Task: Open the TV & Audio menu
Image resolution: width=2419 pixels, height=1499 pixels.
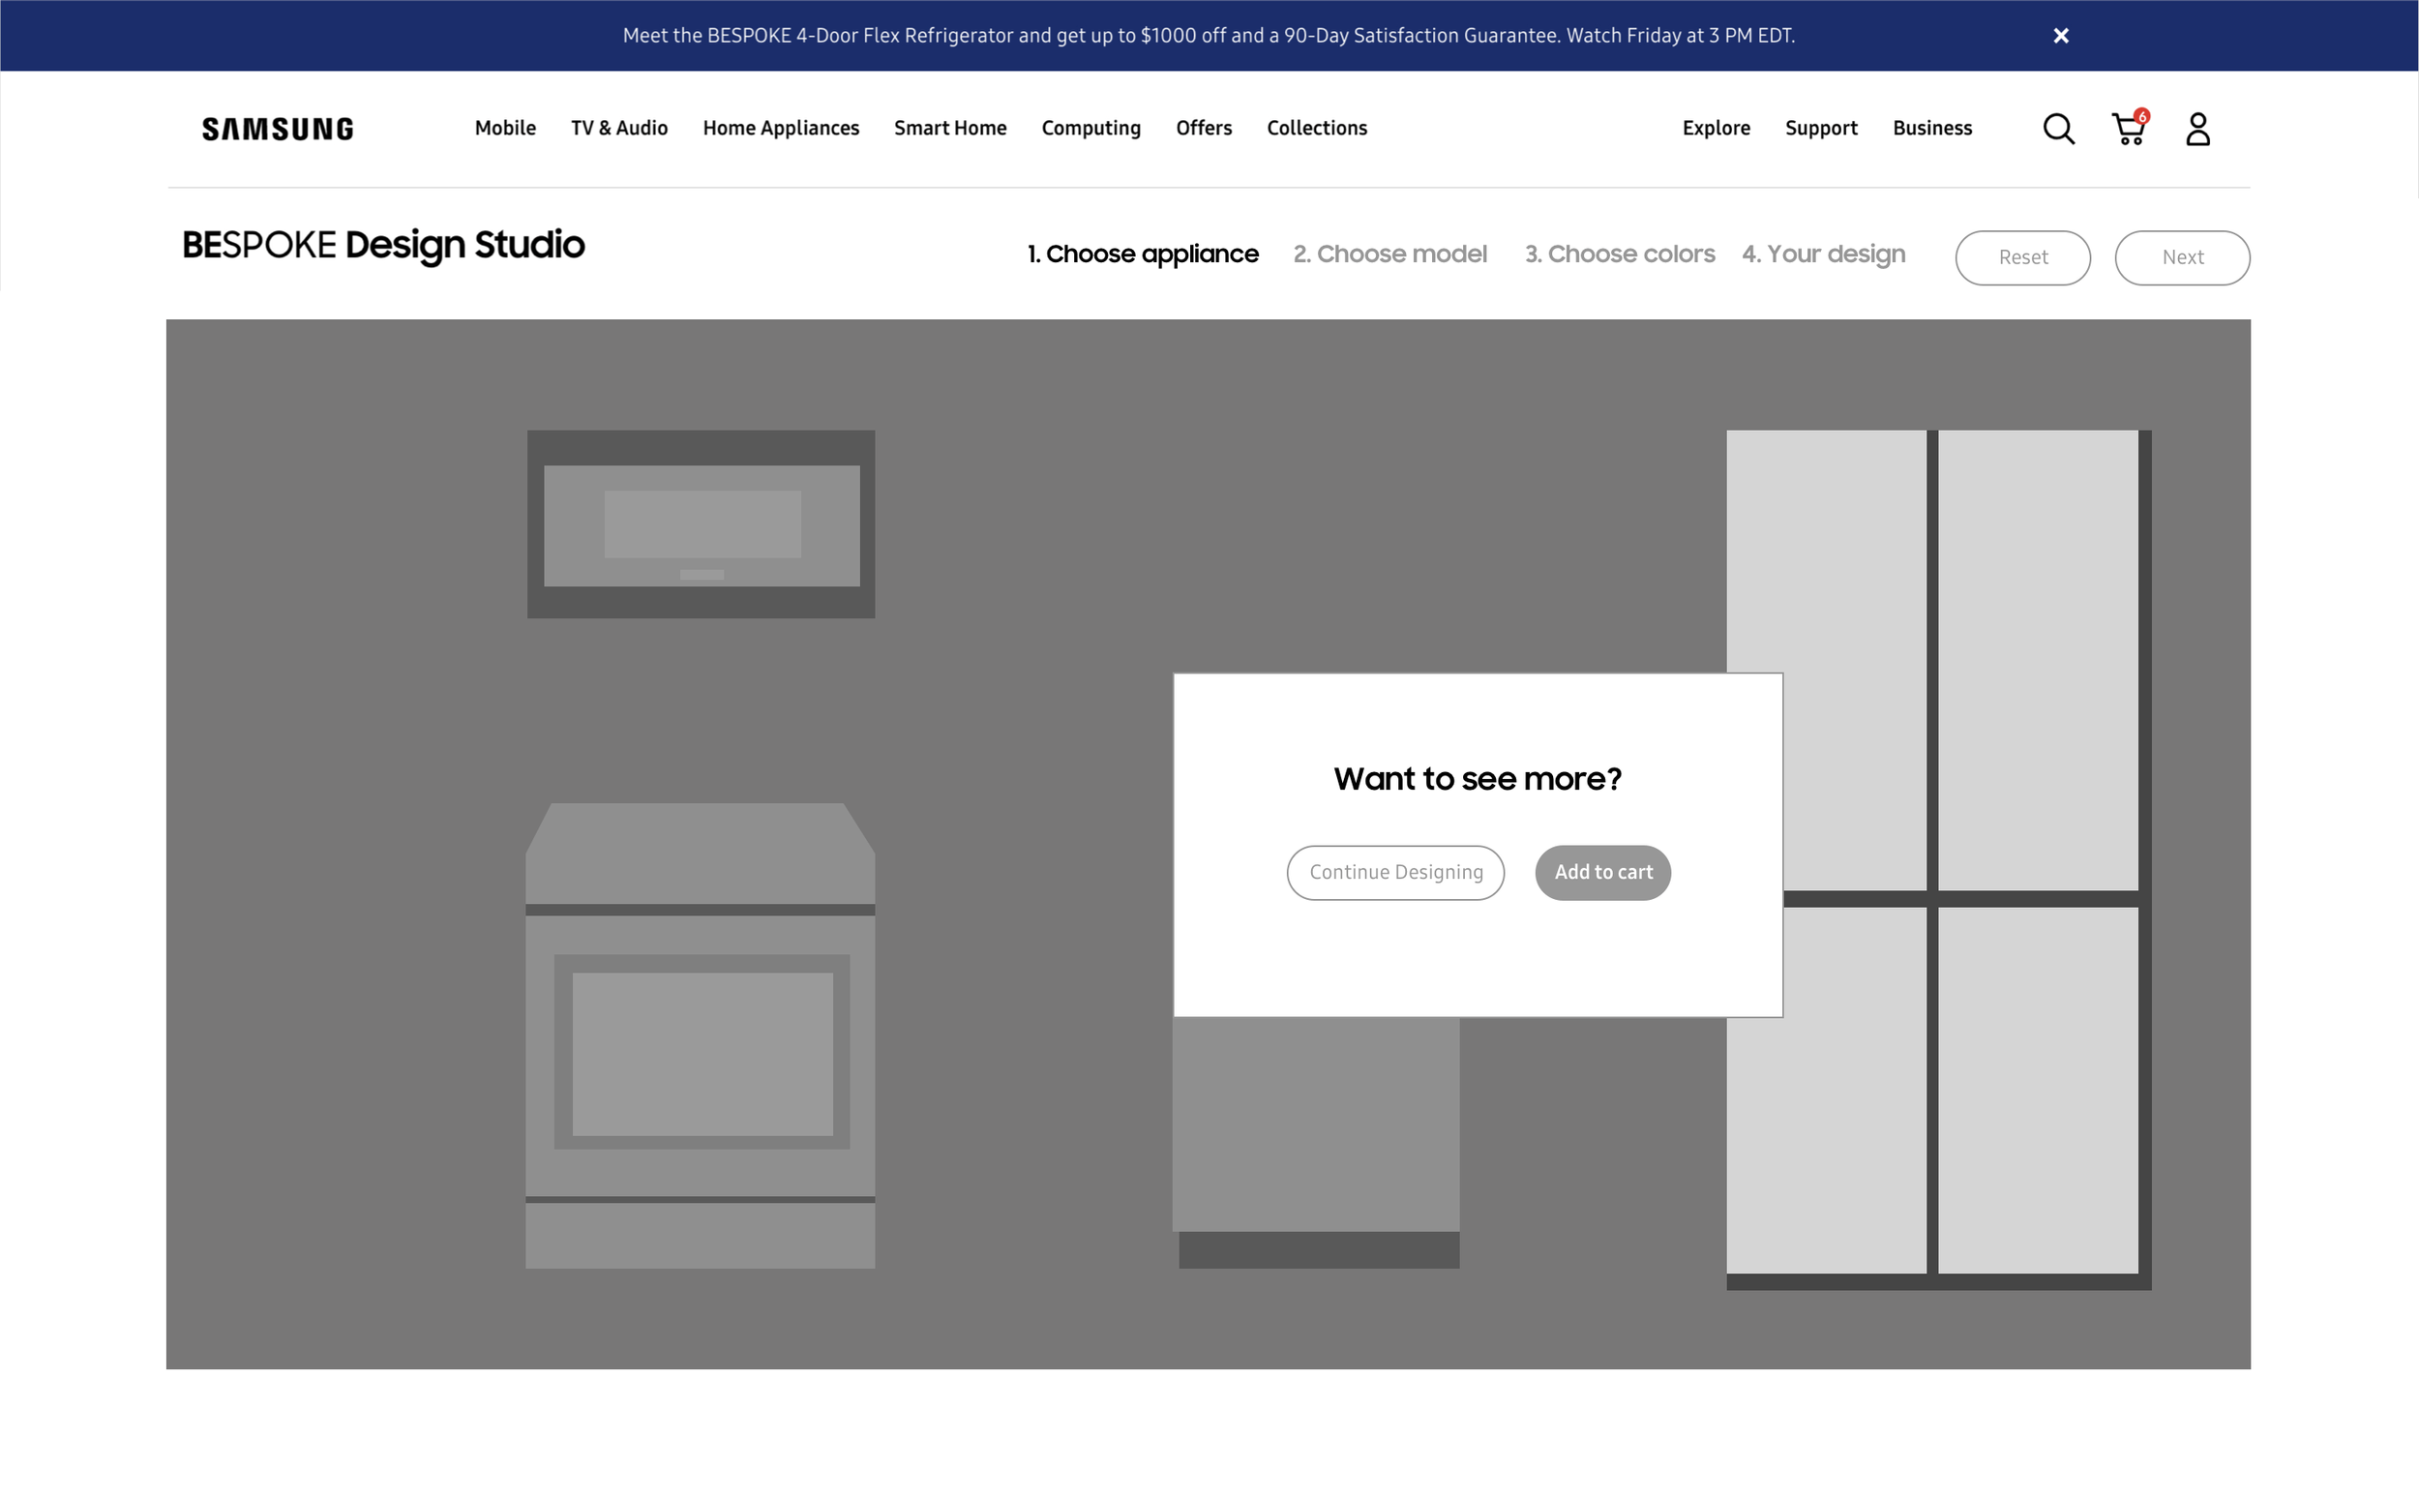Action: point(619,128)
